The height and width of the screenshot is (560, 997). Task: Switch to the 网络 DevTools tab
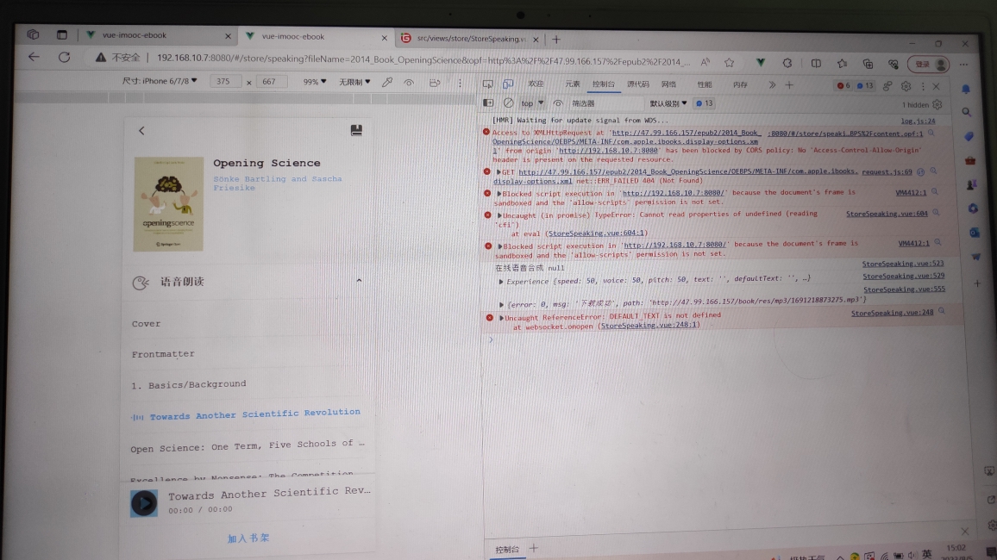(x=668, y=84)
